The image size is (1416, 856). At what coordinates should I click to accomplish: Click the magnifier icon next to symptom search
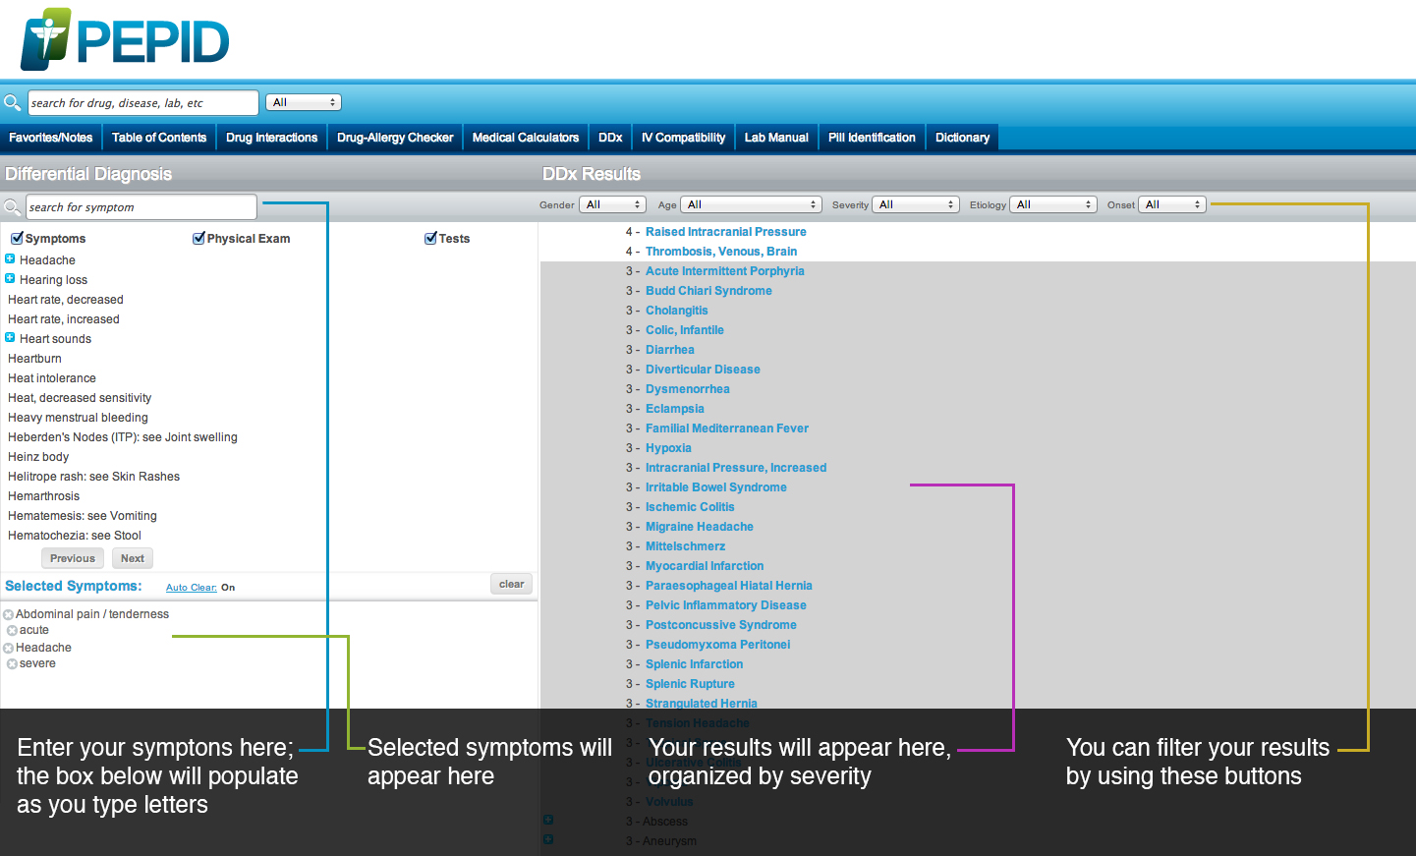coord(12,206)
